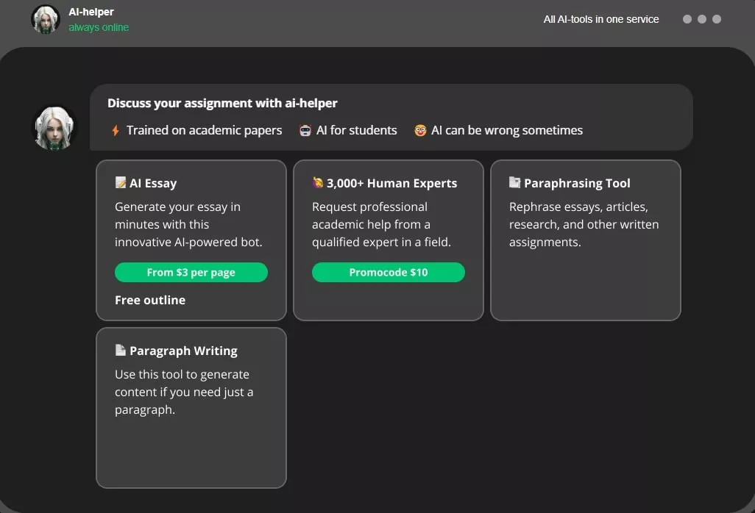The height and width of the screenshot is (513, 755).
Task: Click the 'Promocode $10' button
Action: tap(389, 272)
